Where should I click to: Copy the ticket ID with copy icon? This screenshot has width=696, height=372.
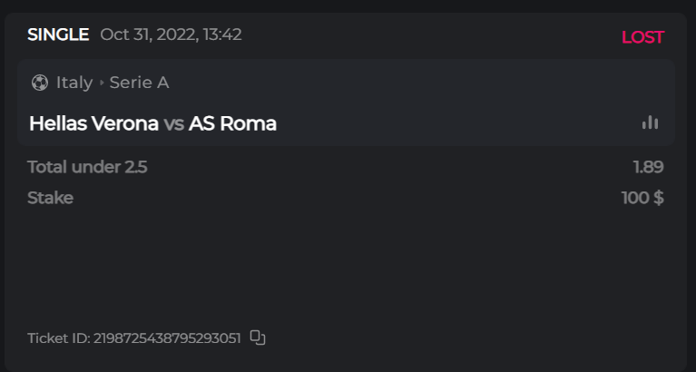point(258,338)
